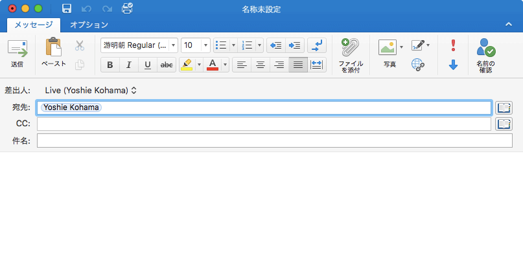Save the draft with floppy disk icon
This screenshot has height=259, width=523.
[x=67, y=9]
